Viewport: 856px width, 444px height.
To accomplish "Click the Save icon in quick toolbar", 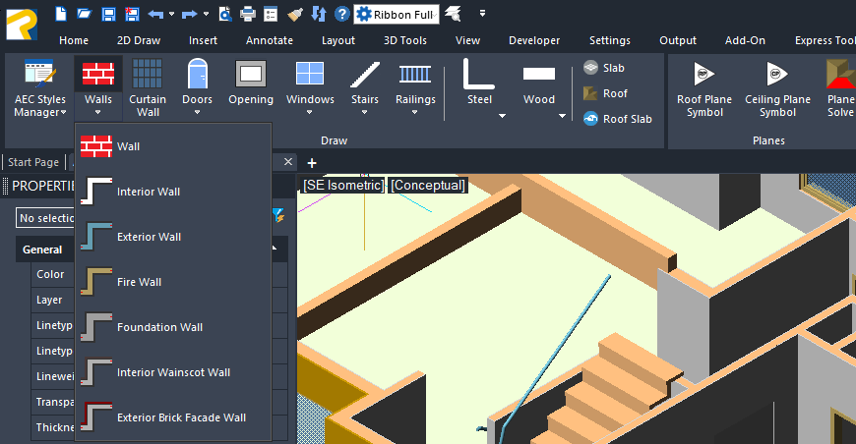I will tap(108, 14).
